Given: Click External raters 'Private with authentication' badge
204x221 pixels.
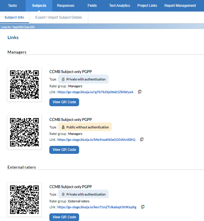Looking at the screenshot, I should 83,194.
